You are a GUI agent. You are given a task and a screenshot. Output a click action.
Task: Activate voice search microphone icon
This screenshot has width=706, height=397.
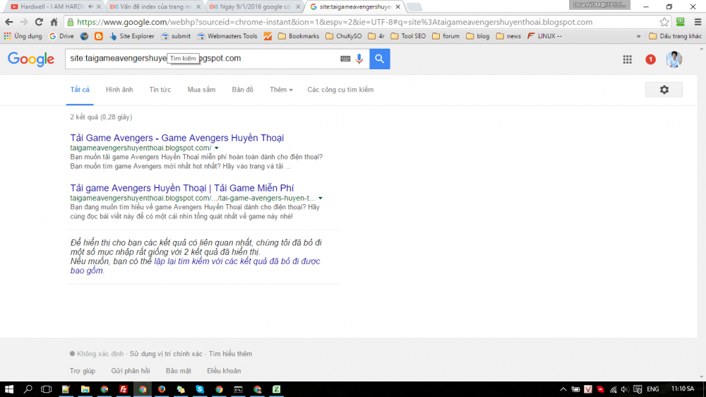tap(359, 59)
